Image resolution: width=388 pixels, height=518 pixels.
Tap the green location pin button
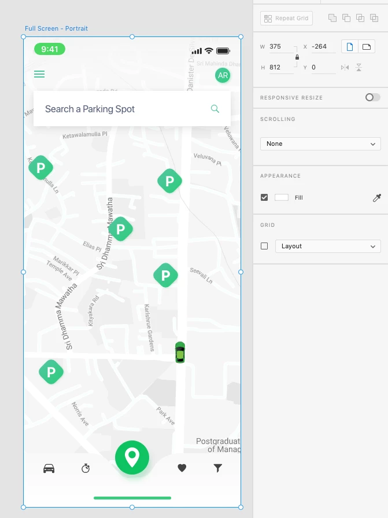pyautogui.click(x=132, y=458)
